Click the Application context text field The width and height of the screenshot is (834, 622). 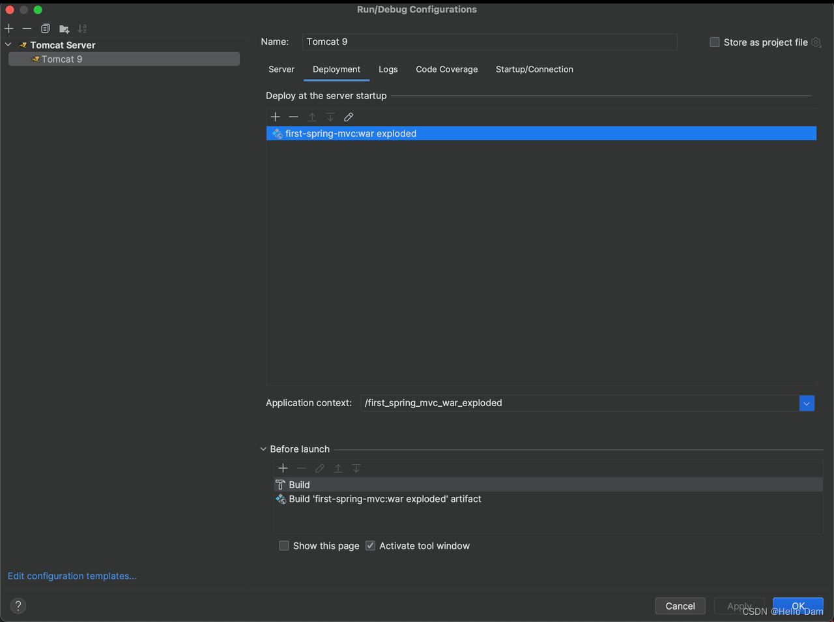click(579, 403)
